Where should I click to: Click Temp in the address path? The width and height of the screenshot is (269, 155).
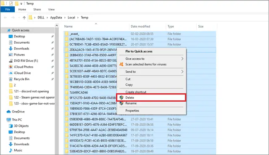click(84, 18)
